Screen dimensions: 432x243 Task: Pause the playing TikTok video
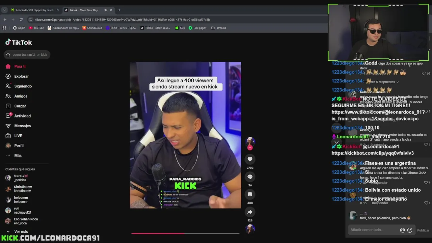point(185,135)
